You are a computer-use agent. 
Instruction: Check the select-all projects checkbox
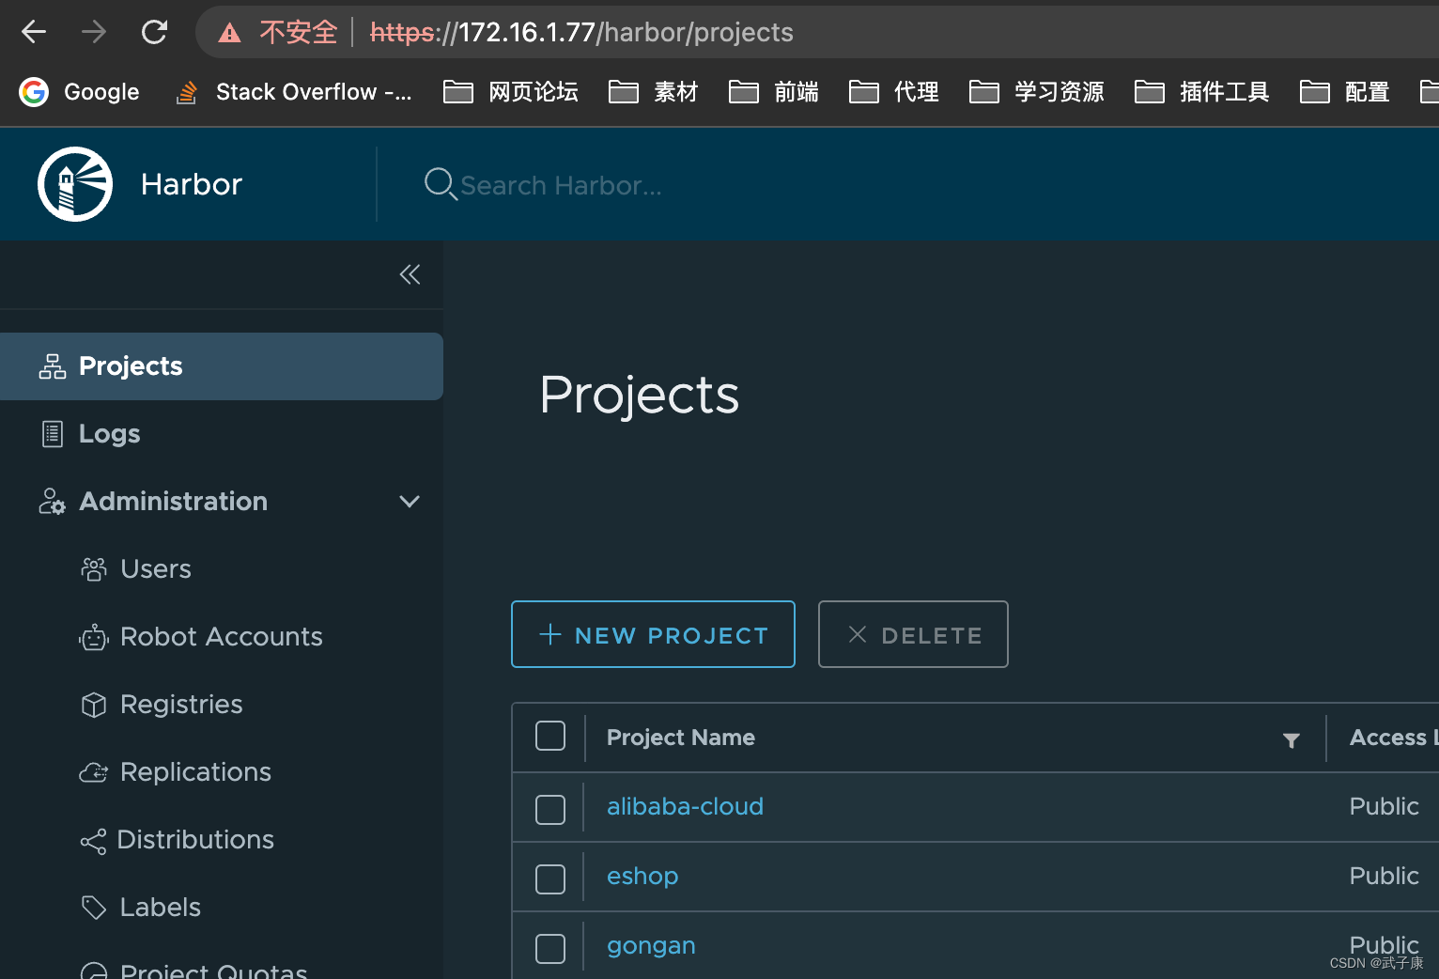pos(550,736)
